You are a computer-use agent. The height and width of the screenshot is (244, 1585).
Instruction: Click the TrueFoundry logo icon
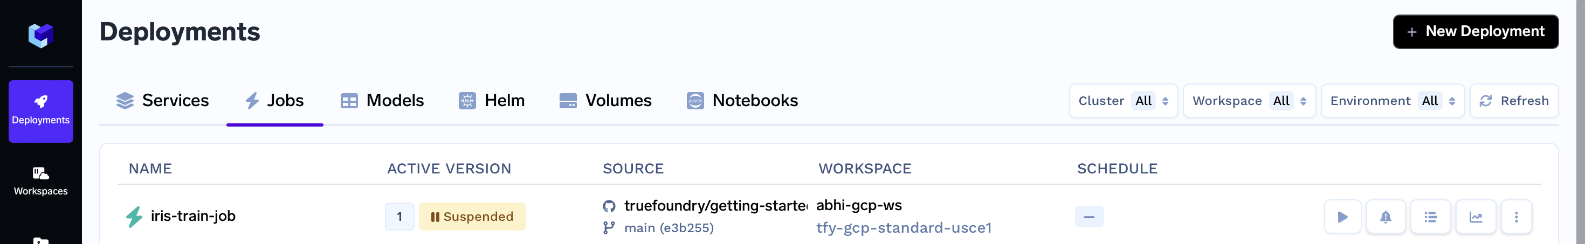pyautogui.click(x=40, y=35)
